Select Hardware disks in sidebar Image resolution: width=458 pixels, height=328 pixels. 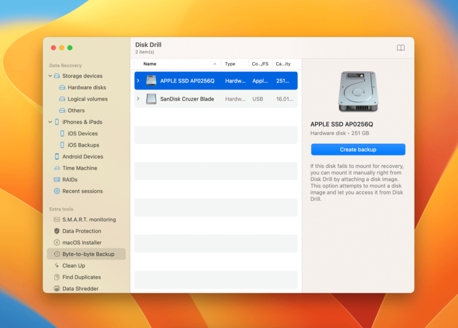coord(87,88)
